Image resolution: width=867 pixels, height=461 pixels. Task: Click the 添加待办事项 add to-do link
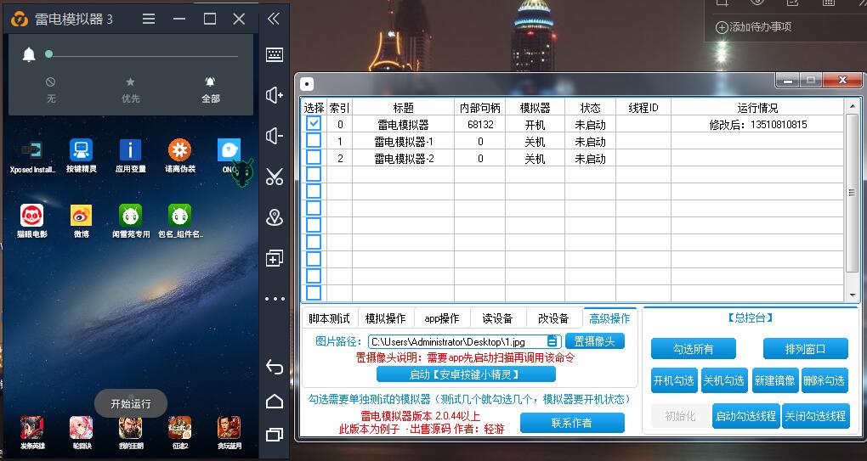(x=754, y=26)
